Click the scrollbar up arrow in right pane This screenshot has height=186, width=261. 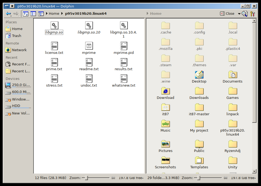[x=254, y=21]
